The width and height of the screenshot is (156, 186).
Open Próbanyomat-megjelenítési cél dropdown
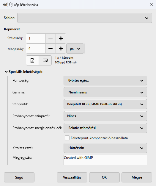pos(105,128)
